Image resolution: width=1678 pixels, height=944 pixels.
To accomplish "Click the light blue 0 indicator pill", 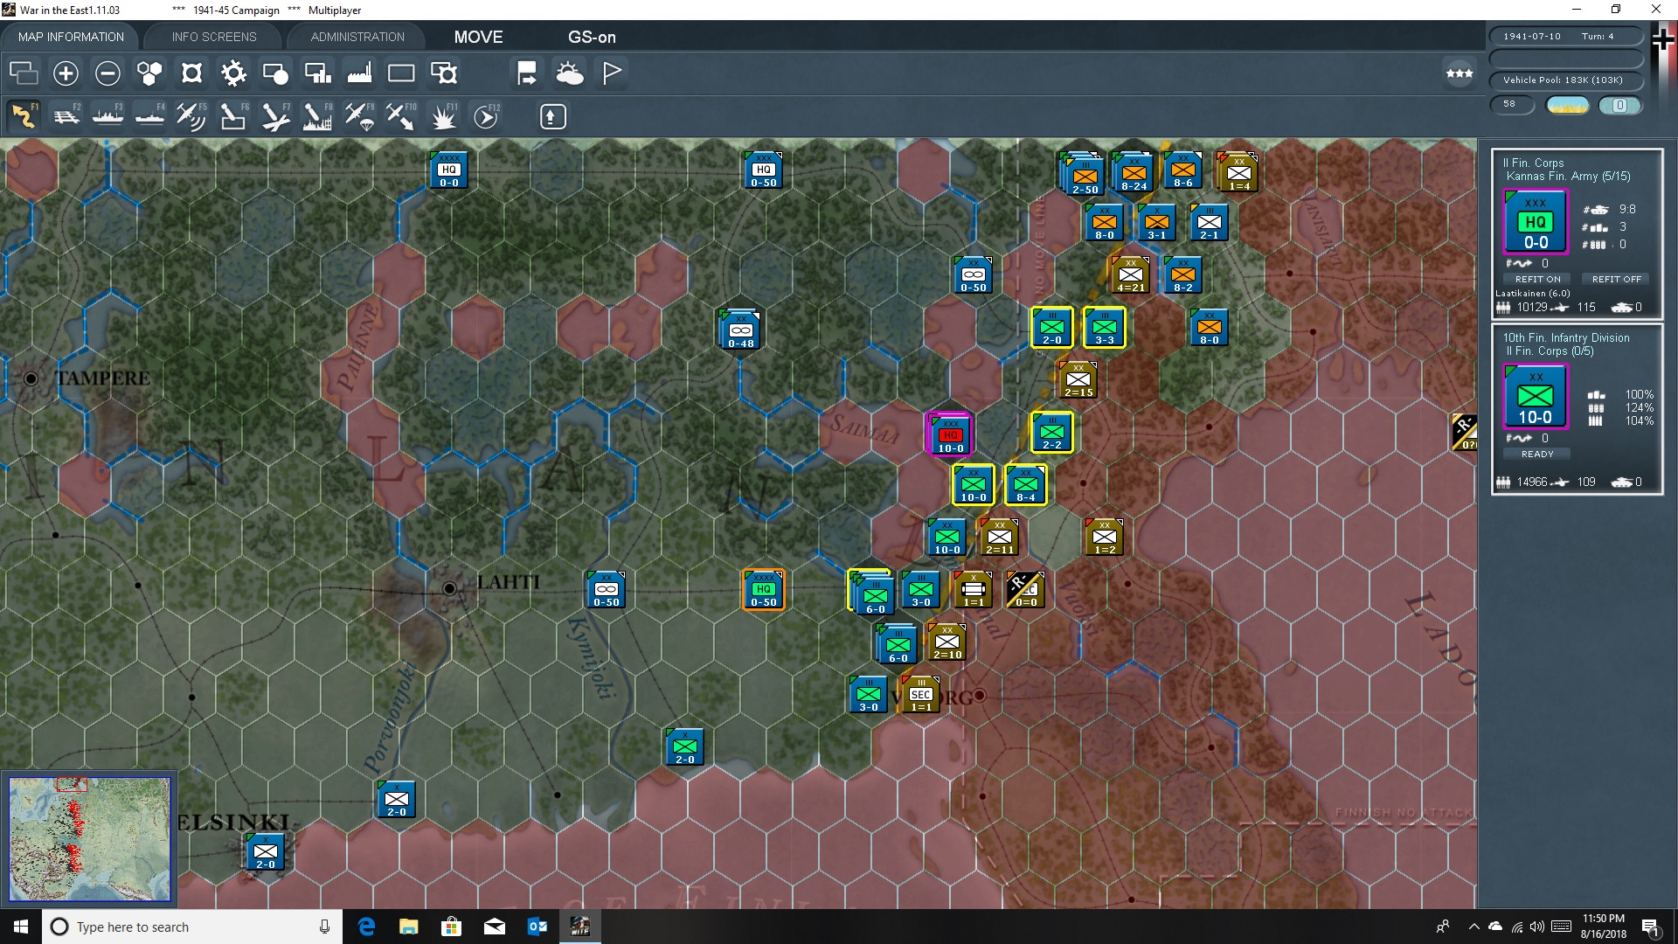I will pyautogui.click(x=1619, y=105).
